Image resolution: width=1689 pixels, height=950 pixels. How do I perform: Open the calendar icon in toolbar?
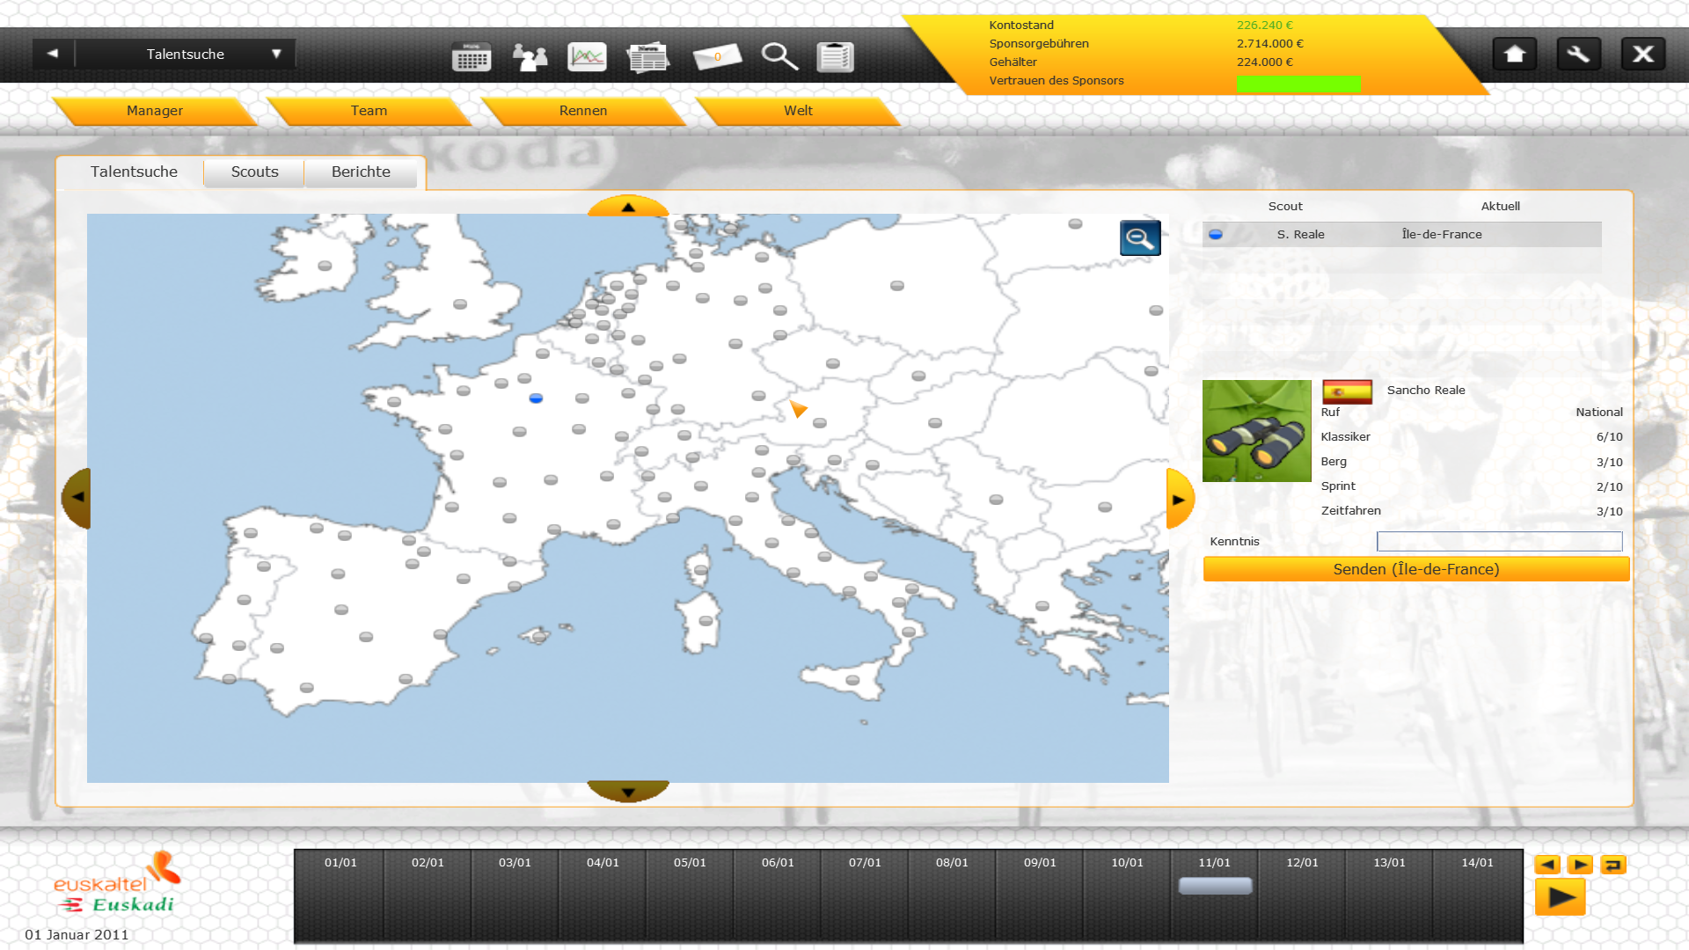click(x=472, y=57)
